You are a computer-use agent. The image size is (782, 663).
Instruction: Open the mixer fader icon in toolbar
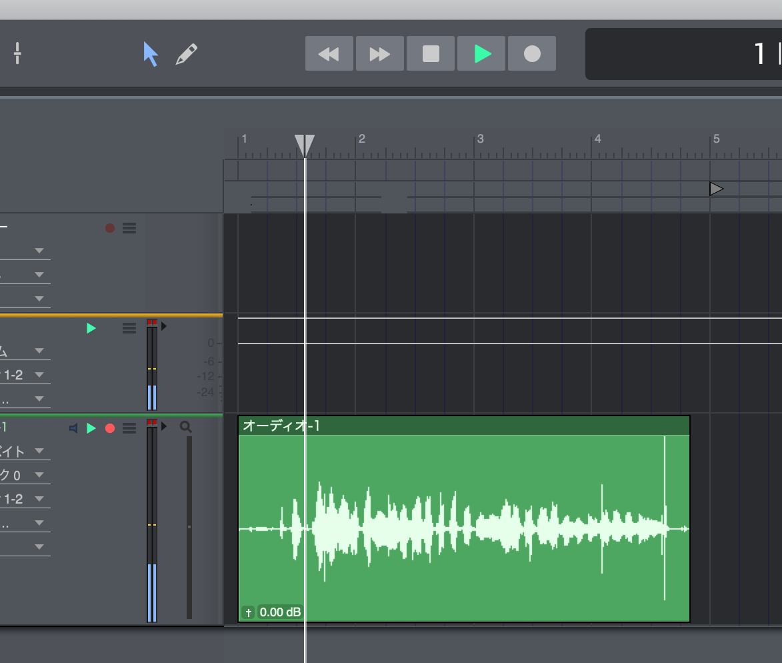click(x=17, y=53)
